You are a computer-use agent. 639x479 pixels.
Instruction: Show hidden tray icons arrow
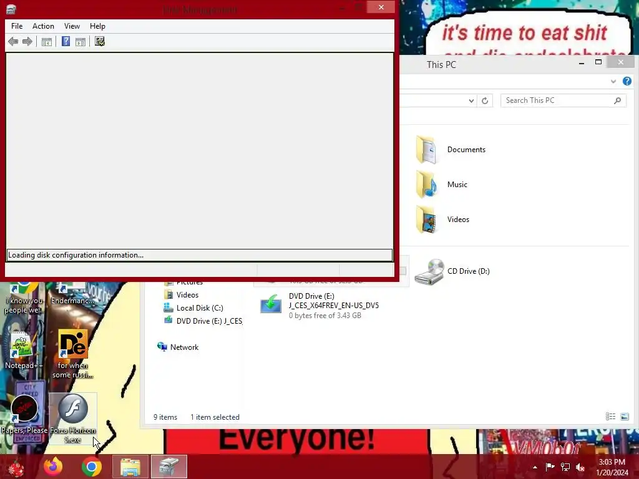pos(535,467)
